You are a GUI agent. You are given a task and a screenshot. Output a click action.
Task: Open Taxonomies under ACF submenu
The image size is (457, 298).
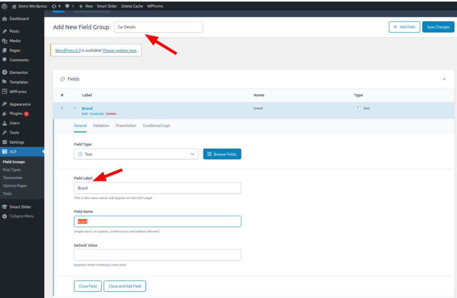pyautogui.click(x=13, y=178)
